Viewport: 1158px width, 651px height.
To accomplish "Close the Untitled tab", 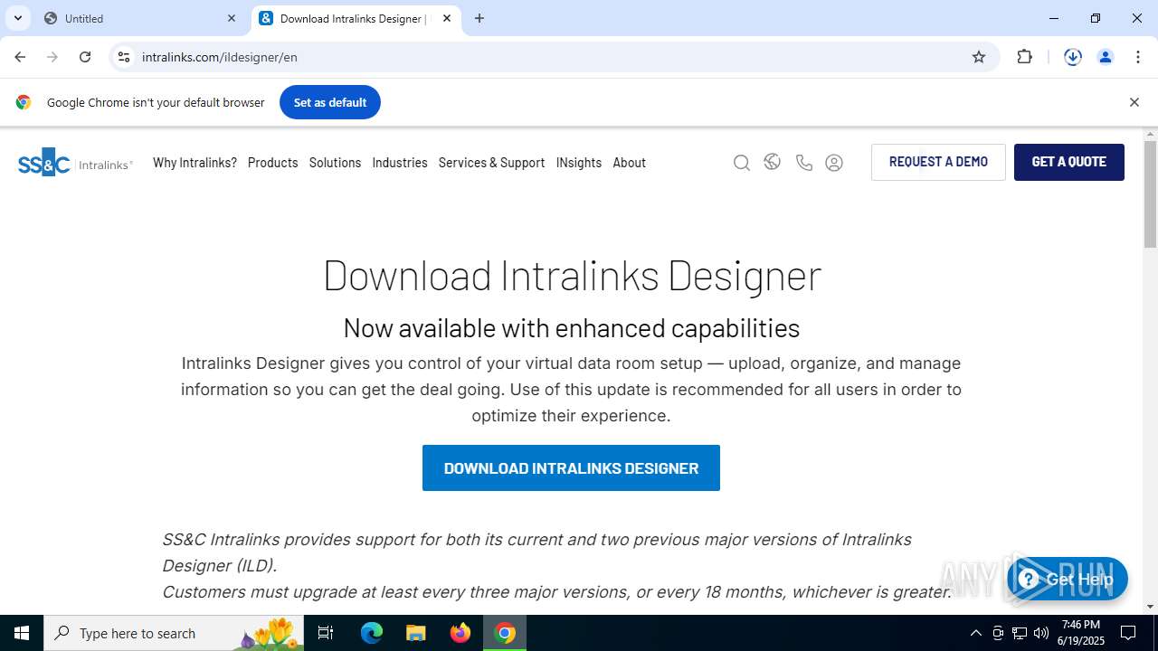I will 232,18.
